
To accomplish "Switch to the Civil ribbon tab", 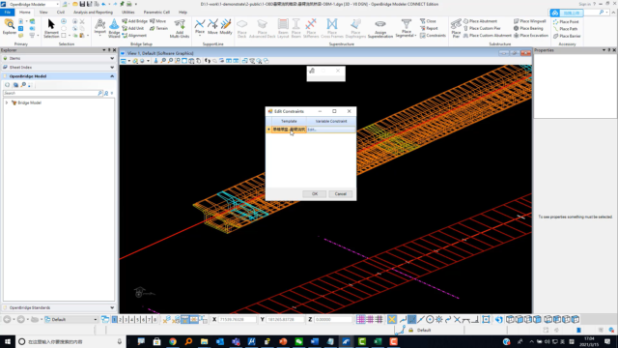I will 60,13.
